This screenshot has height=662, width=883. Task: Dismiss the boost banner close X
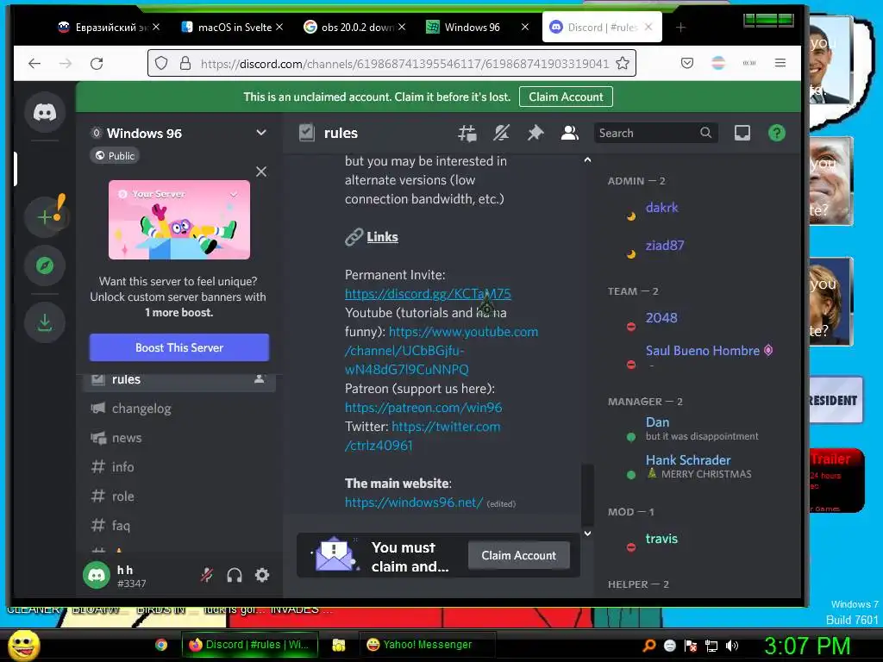pyautogui.click(x=261, y=172)
